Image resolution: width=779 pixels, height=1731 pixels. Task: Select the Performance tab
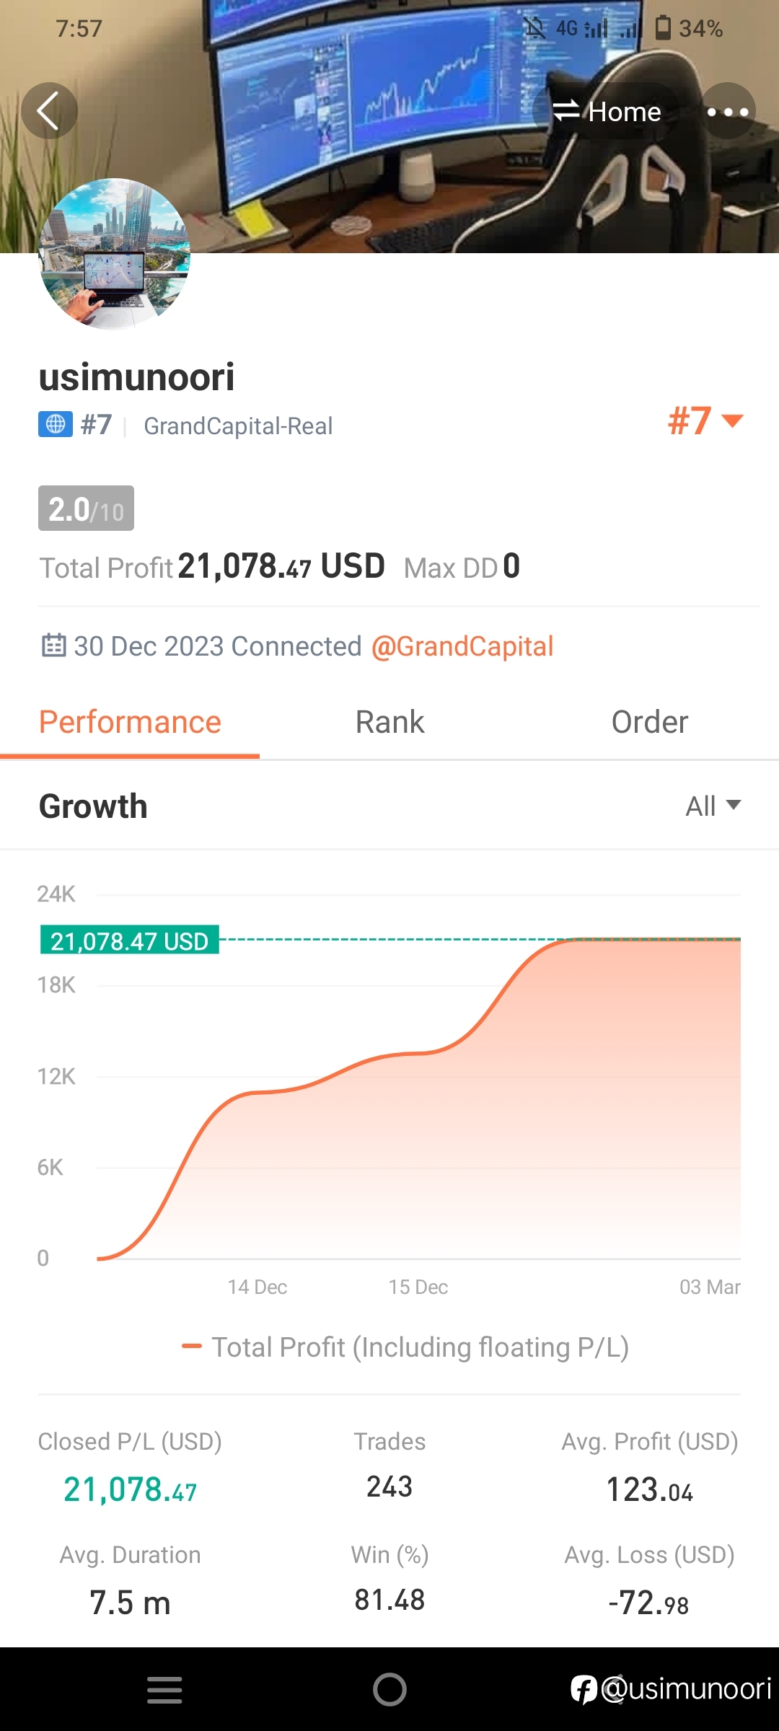[130, 722]
